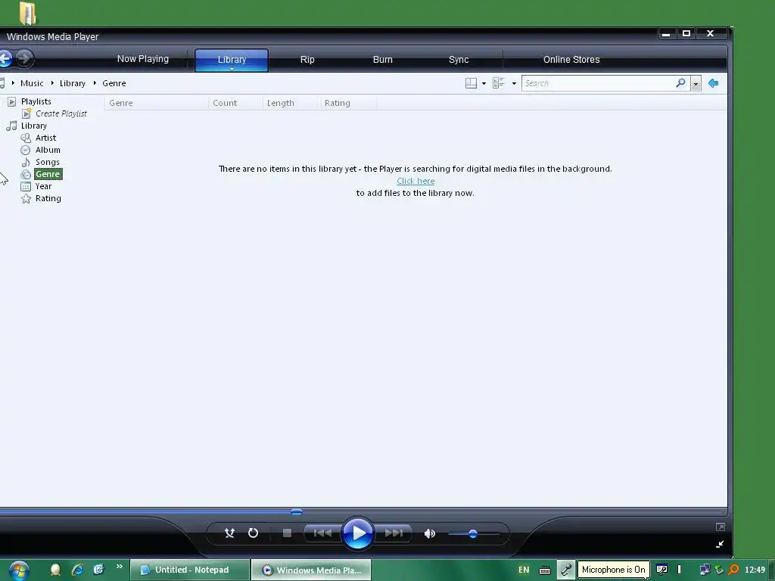Select the highlighted Genre tree item
The width and height of the screenshot is (775, 581).
pos(48,174)
